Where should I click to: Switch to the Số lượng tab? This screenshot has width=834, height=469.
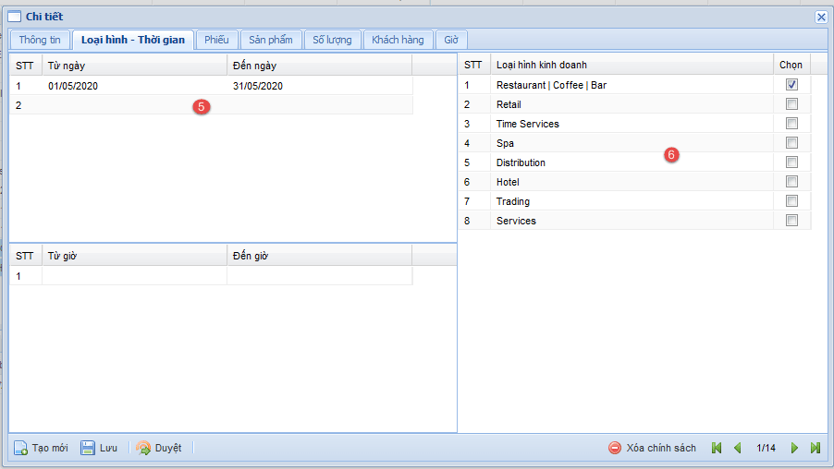pos(332,40)
